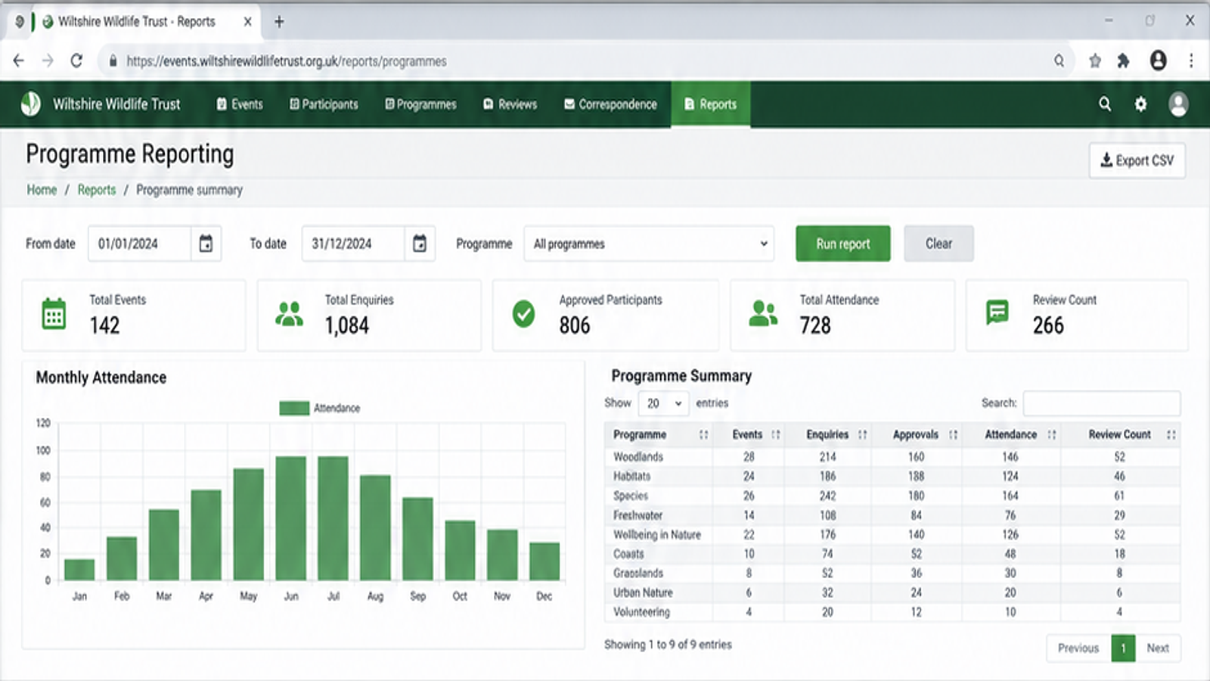This screenshot has height=681, width=1210.
Task: Toggle the Attendance legend swatch in the chart
Action: point(294,408)
